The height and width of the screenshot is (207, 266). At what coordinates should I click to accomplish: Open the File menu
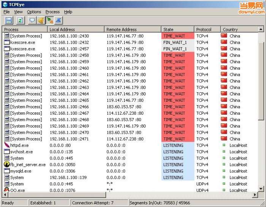click(6, 12)
